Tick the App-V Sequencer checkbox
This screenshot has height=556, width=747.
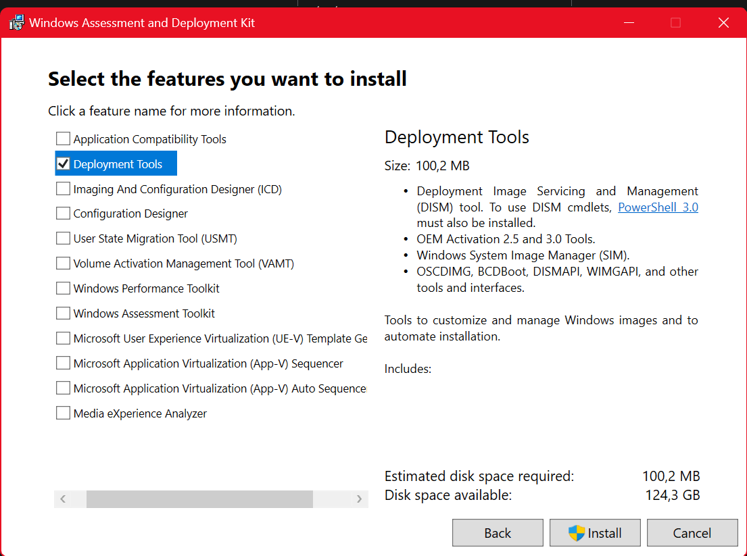point(63,363)
